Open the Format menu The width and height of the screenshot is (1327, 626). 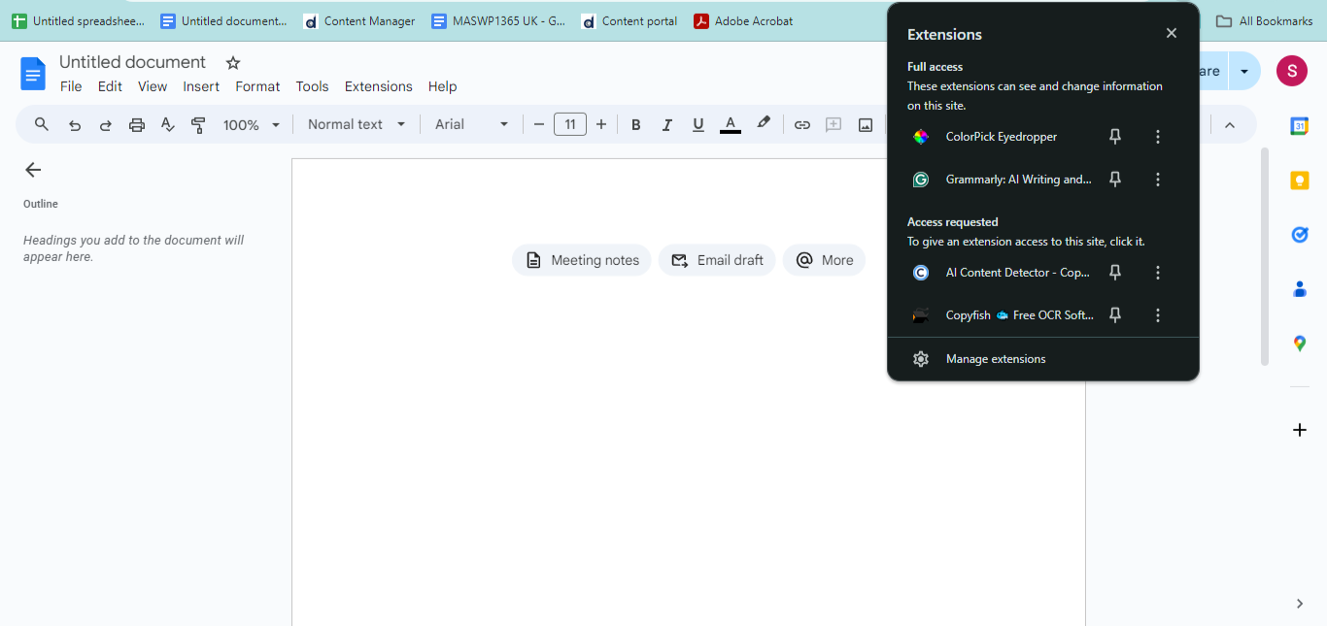(x=257, y=86)
